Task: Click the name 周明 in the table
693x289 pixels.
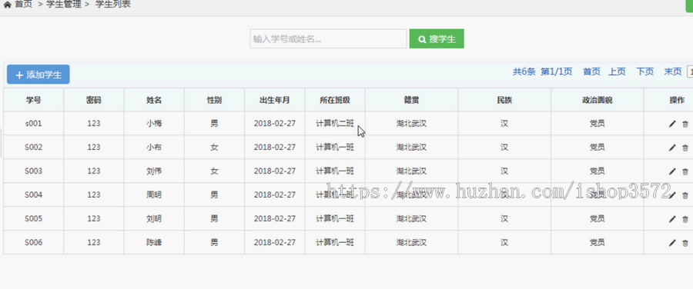Action: pyautogui.click(x=154, y=195)
